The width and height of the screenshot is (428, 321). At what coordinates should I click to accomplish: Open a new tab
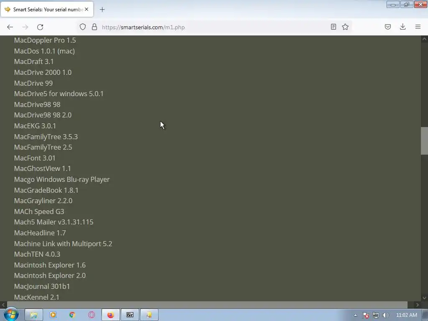pos(102,10)
